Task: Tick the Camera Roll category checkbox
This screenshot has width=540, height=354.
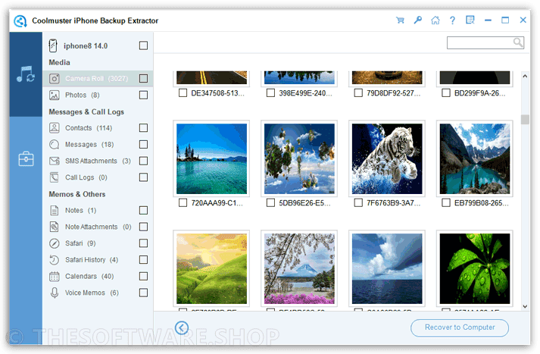Action: pos(143,79)
